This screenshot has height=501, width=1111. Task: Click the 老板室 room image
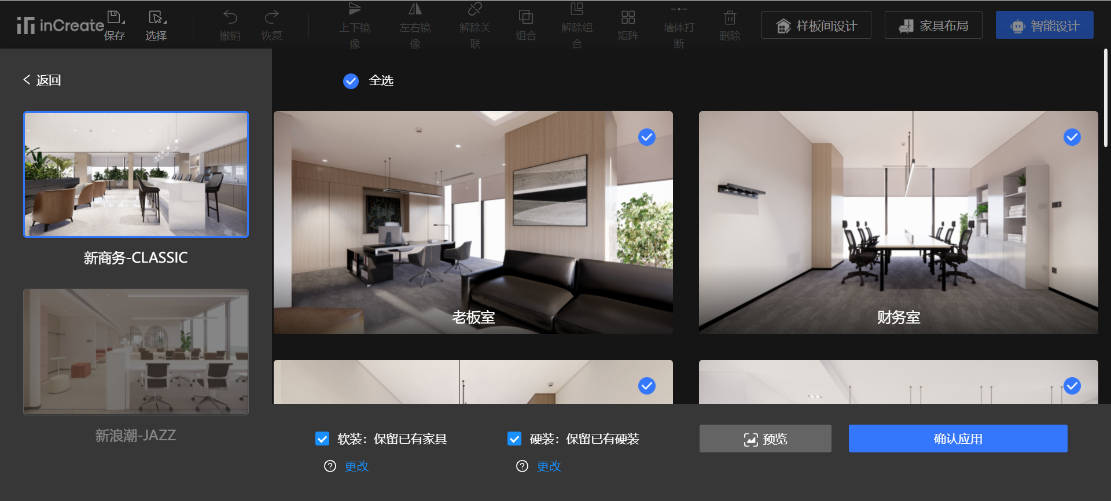click(x=473, y=222)
